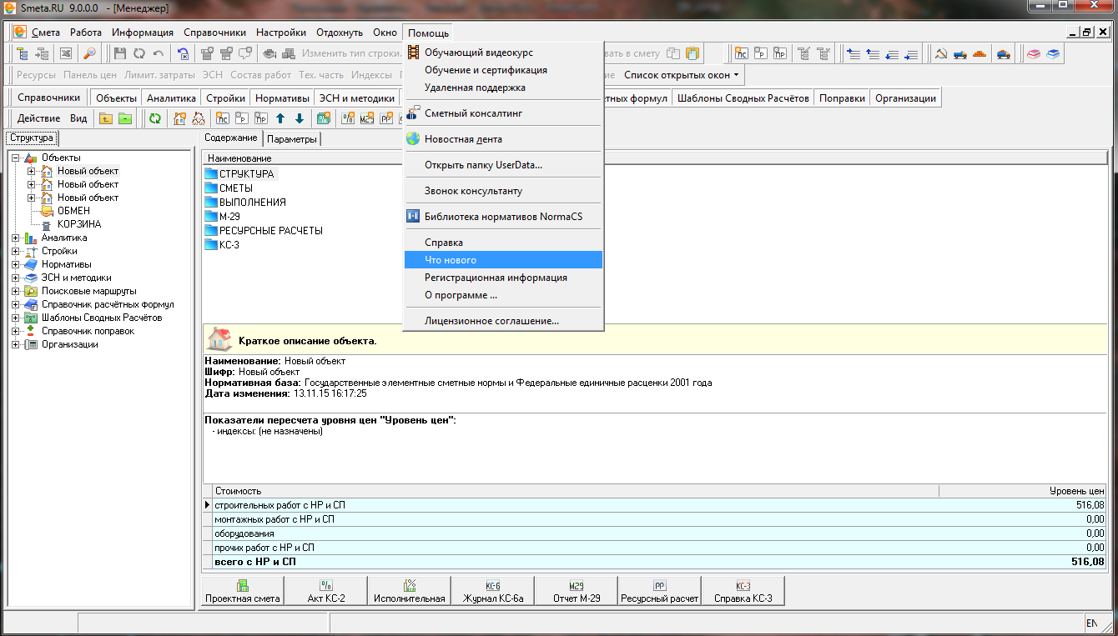Click the blue books icon in toolbar
This screenshot has height=636, width=1118.
coord(1054,54)
